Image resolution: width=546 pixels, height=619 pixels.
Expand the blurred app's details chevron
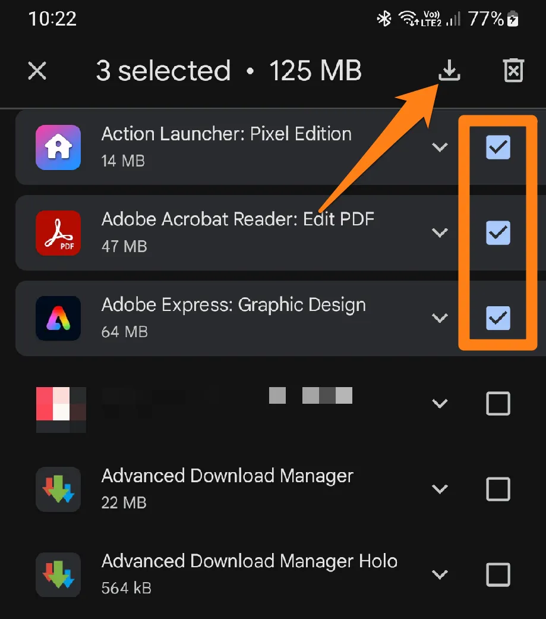point(440,404)
